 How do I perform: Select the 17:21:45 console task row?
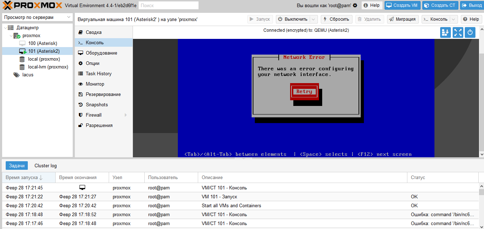coord(240,188)
